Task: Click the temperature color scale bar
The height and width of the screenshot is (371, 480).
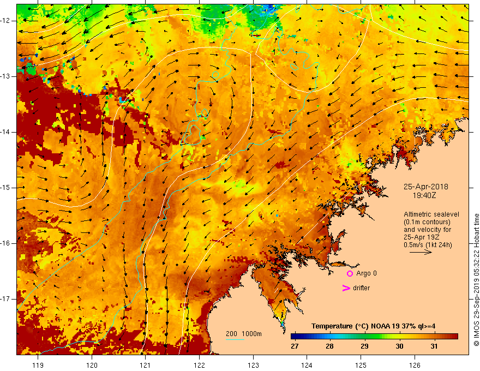Action: (x=374, y=337)
